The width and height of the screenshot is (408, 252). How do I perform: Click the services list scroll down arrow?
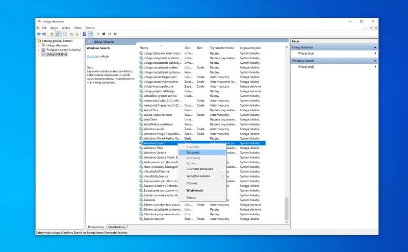click(287, 222)
